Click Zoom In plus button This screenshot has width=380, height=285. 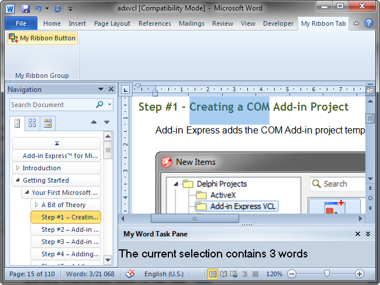pyautogui.click(x=360, y=274)
